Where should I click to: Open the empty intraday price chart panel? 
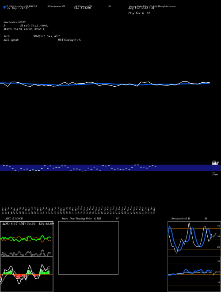coord(88,248)
